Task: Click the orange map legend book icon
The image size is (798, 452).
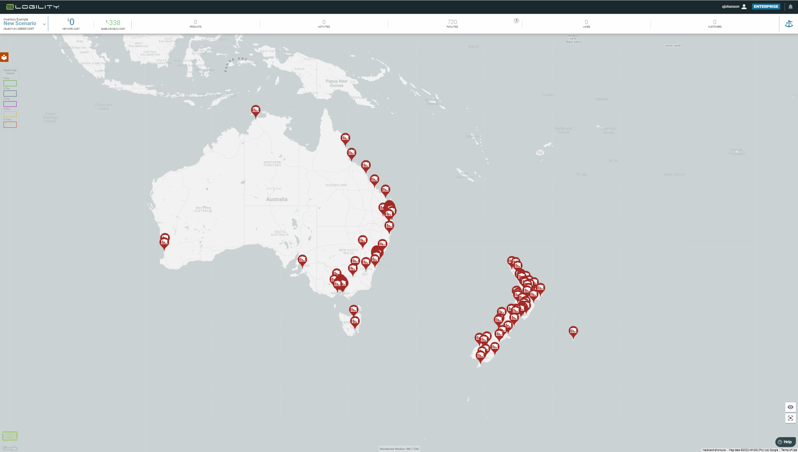Action: coord(4,57)
